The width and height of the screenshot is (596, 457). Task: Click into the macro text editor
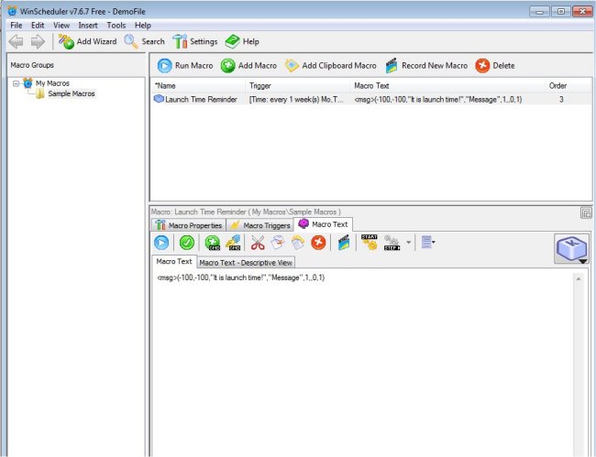363,365
